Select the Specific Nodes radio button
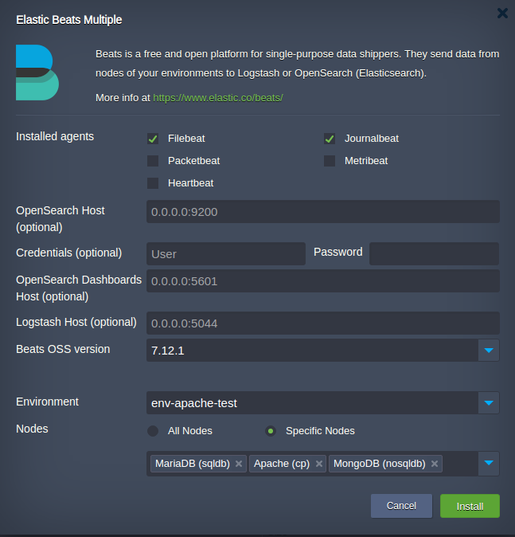This screenshot has height=537, width=515. coord(271,431)
